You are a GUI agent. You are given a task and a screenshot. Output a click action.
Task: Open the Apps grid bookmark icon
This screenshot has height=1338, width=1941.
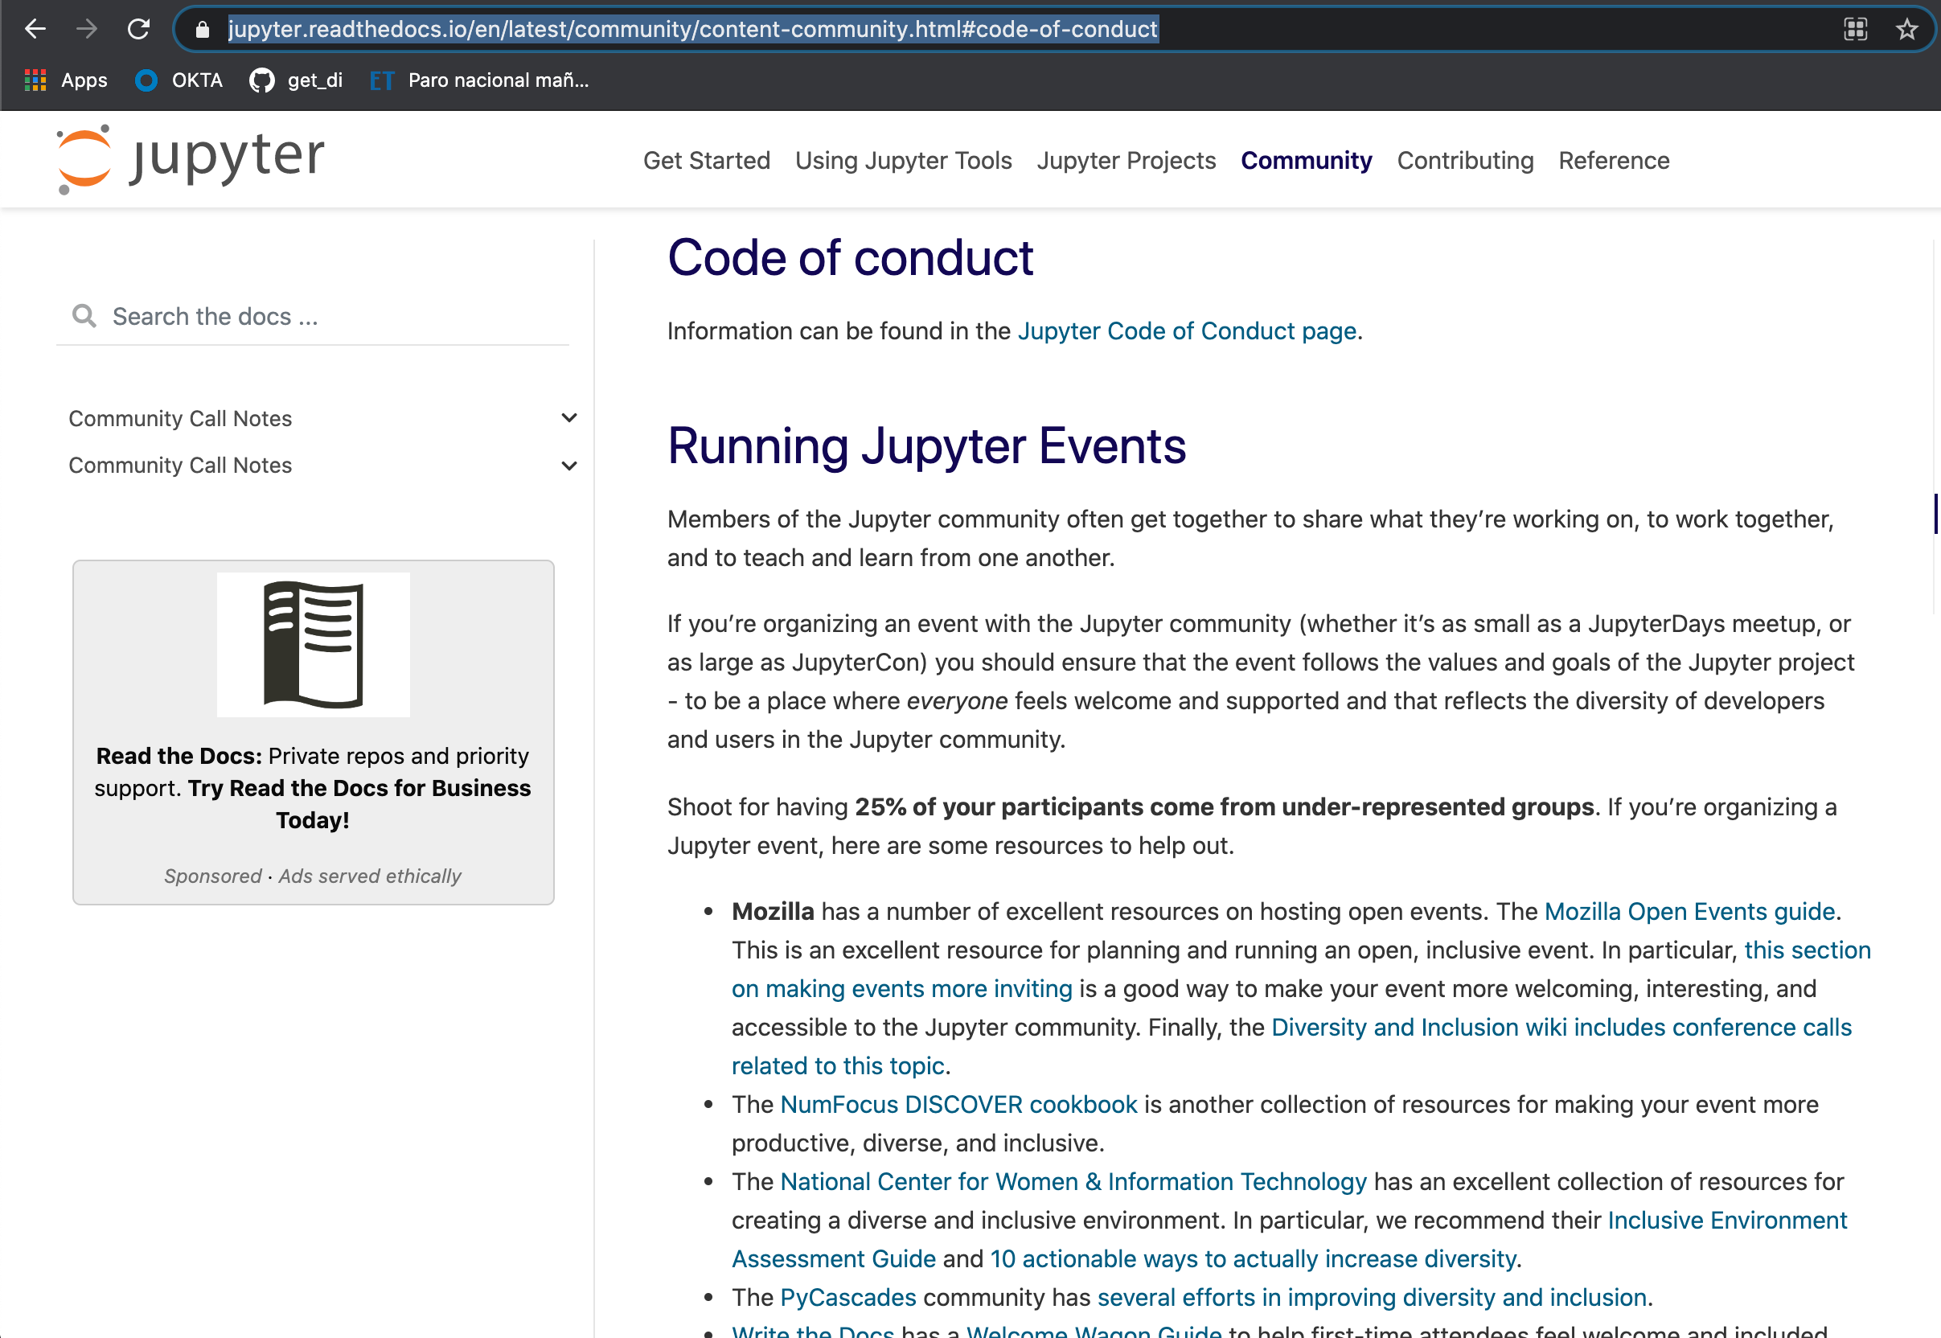tap(35, 80)
